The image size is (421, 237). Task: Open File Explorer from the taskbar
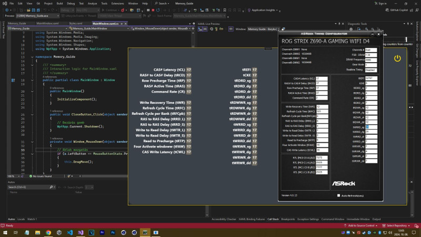point(37,232)
